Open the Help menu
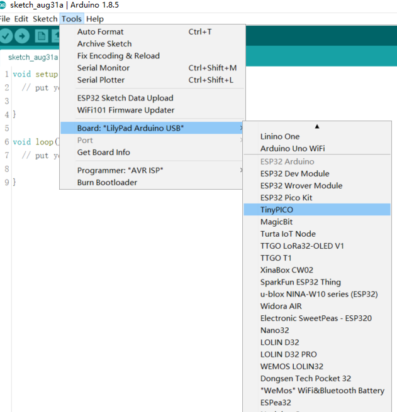 tap(95, 19)
